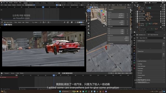Click the auto keying record button
Image resolution: width=166 pixels, height=93 pixels.
[59, 73]
